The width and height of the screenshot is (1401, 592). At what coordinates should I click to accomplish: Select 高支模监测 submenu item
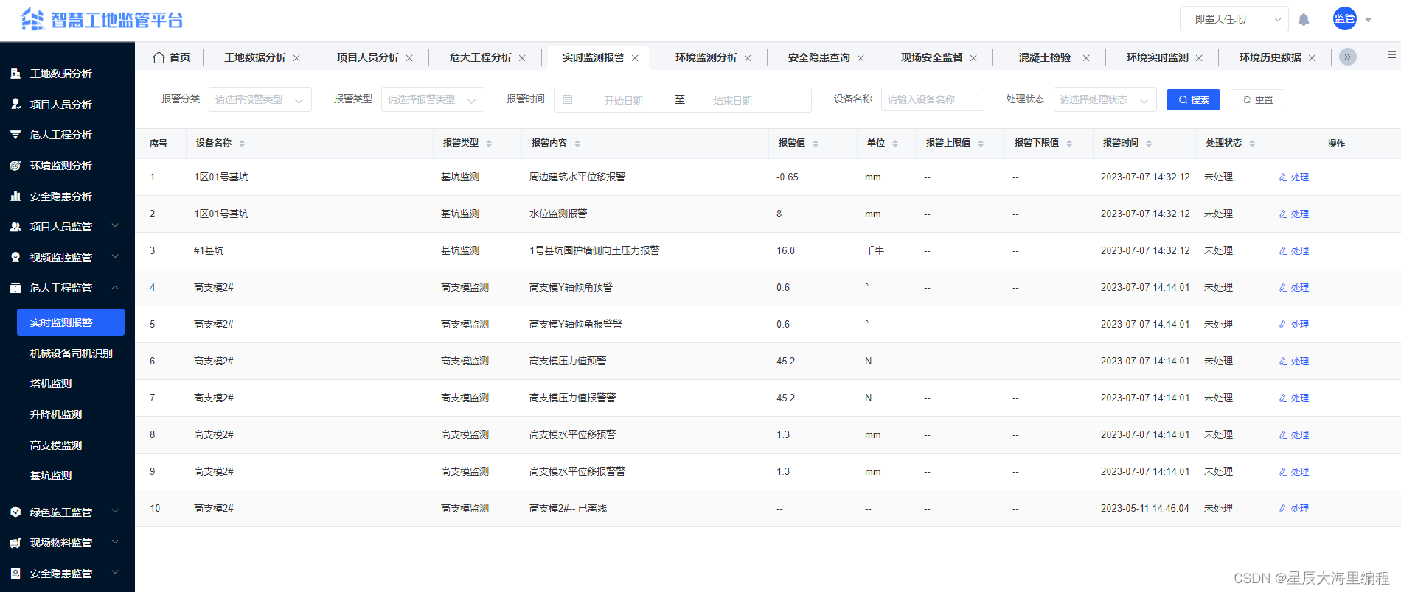pyautogui.click(x=56, y=445)
